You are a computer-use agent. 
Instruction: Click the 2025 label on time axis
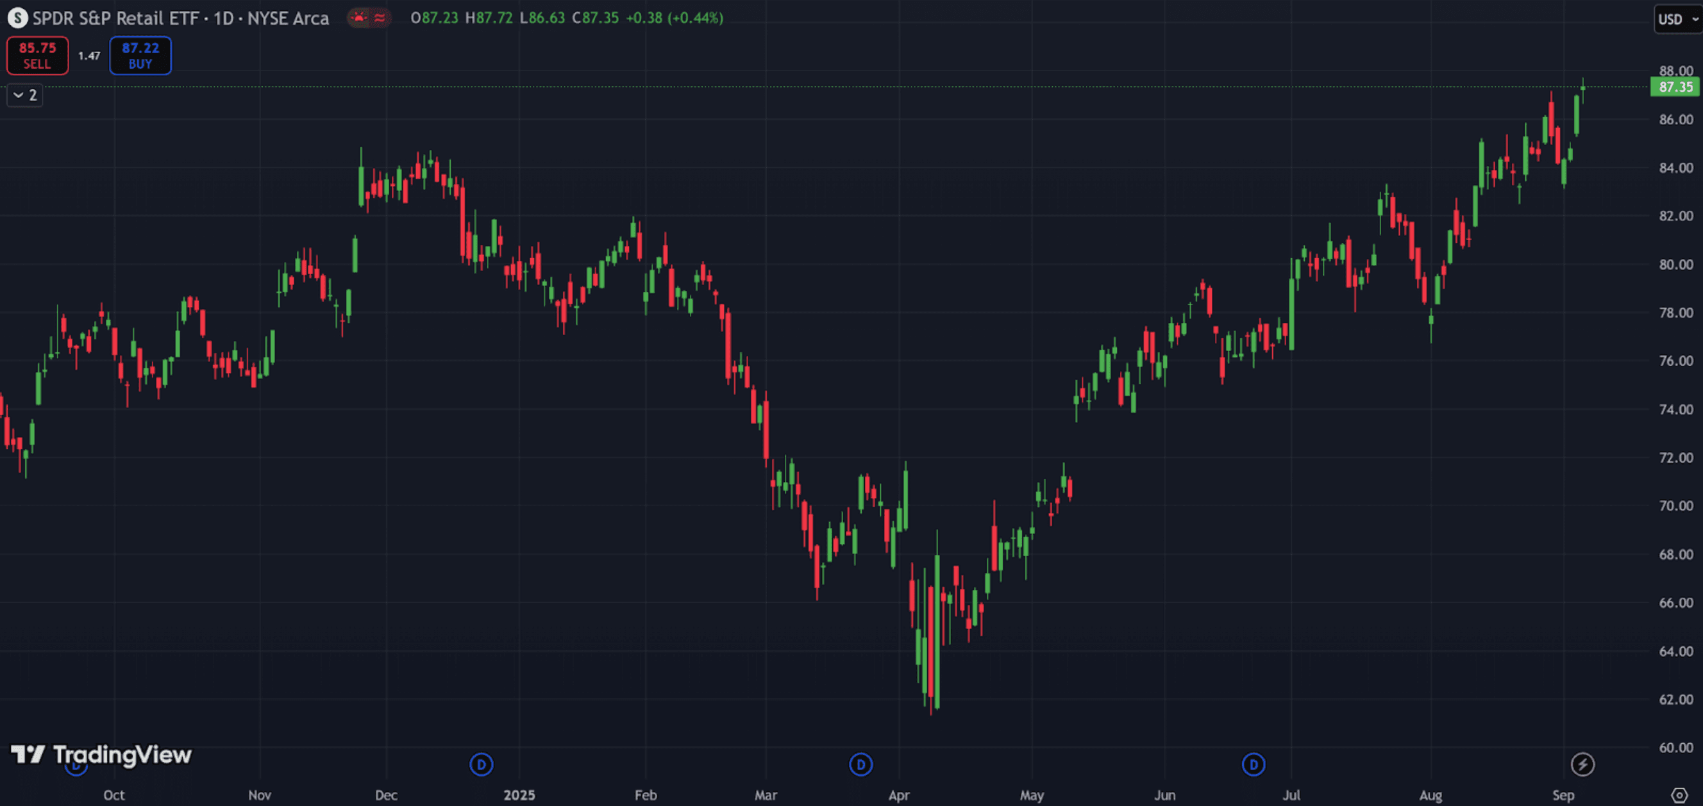tap(519, 794)
